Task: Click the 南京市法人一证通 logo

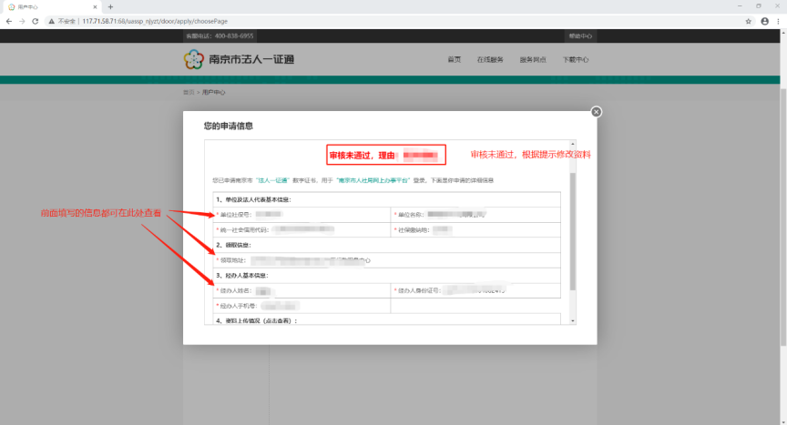Action: [240, 60]
